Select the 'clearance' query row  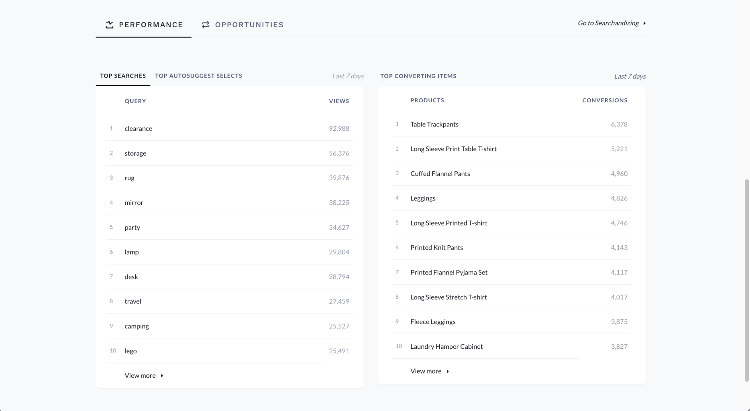229,128
